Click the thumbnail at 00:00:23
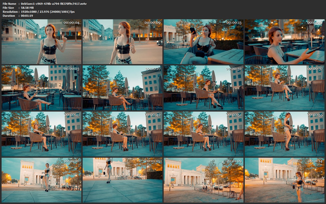Viewport: 326px width, 204px height. tap(41, 88)
